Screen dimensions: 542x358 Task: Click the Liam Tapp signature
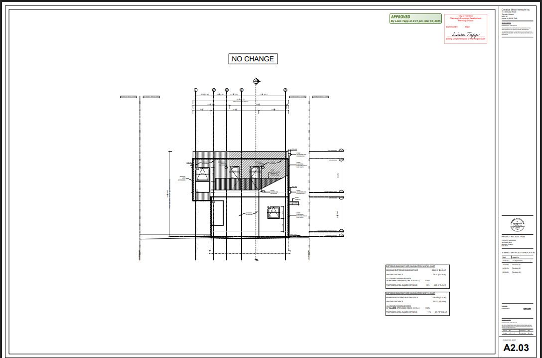[465, 34]
